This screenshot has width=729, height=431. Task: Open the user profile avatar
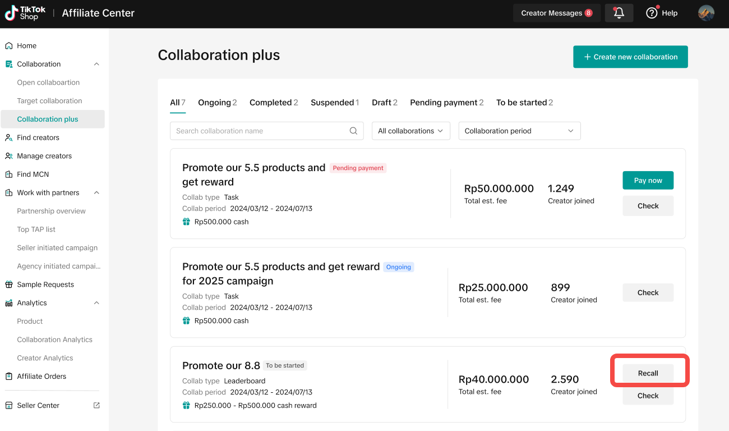(706, 13)
